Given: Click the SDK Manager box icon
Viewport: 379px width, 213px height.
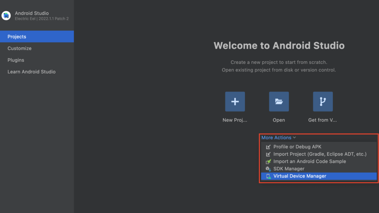Looking at the screenshot, I should pos(268,169).
